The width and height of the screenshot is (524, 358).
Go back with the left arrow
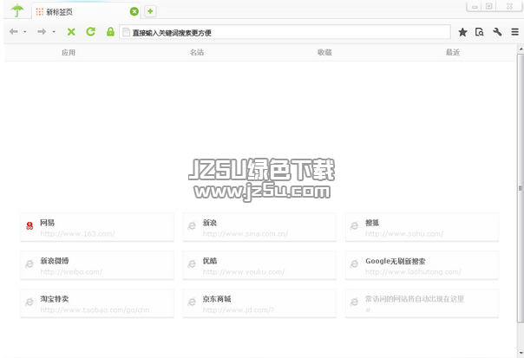pos(14,32)
